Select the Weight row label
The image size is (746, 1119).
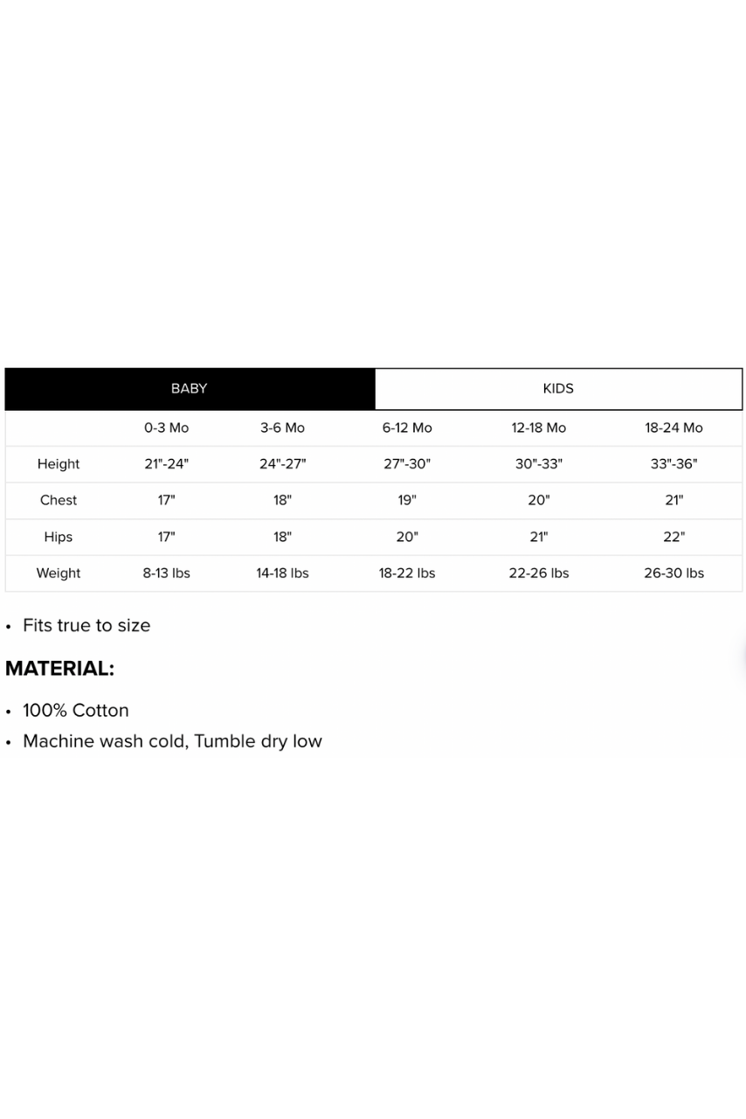click(59, 573)
